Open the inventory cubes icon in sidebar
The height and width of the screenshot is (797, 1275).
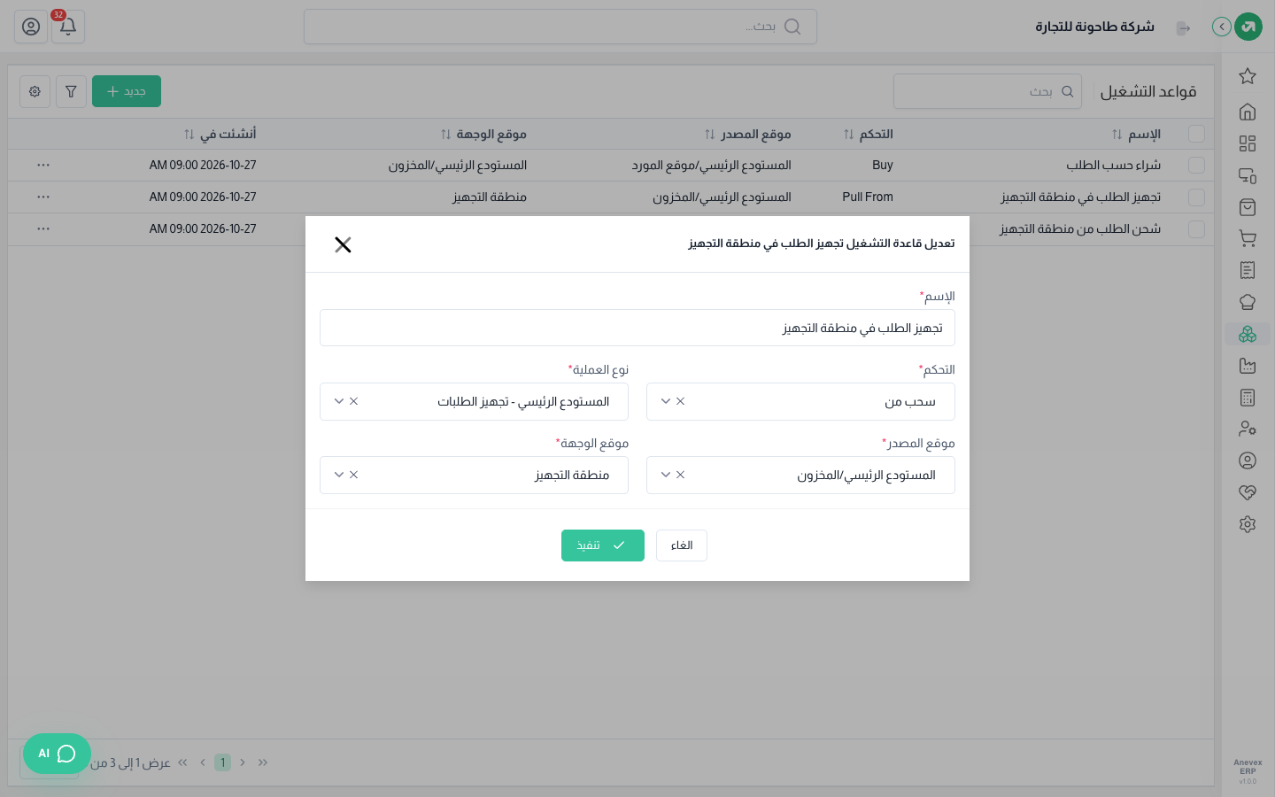[x=1248, y=334]
